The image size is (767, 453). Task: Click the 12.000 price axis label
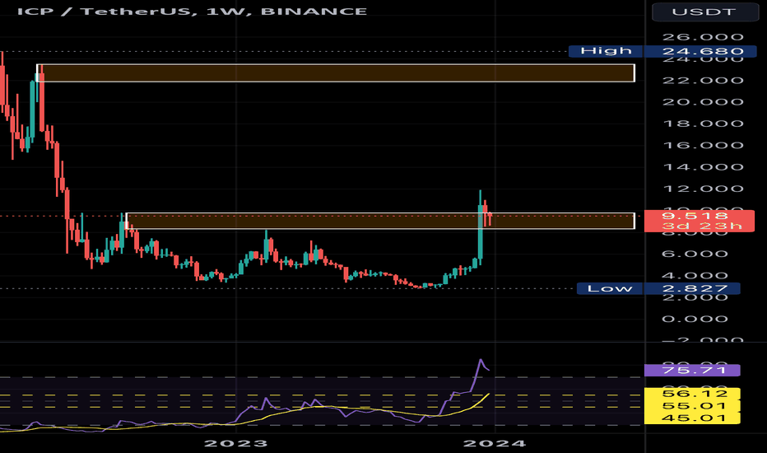(x=703, y=189)
